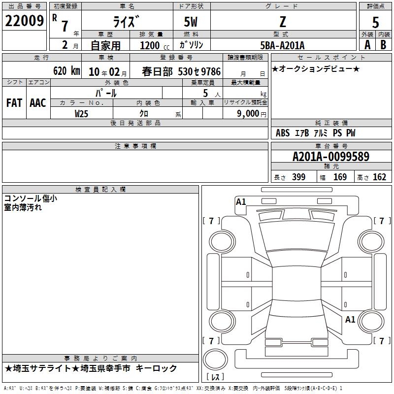The image size is (394, 394).
Task: Select the registration month 2 月
Action: click(70, 45)
